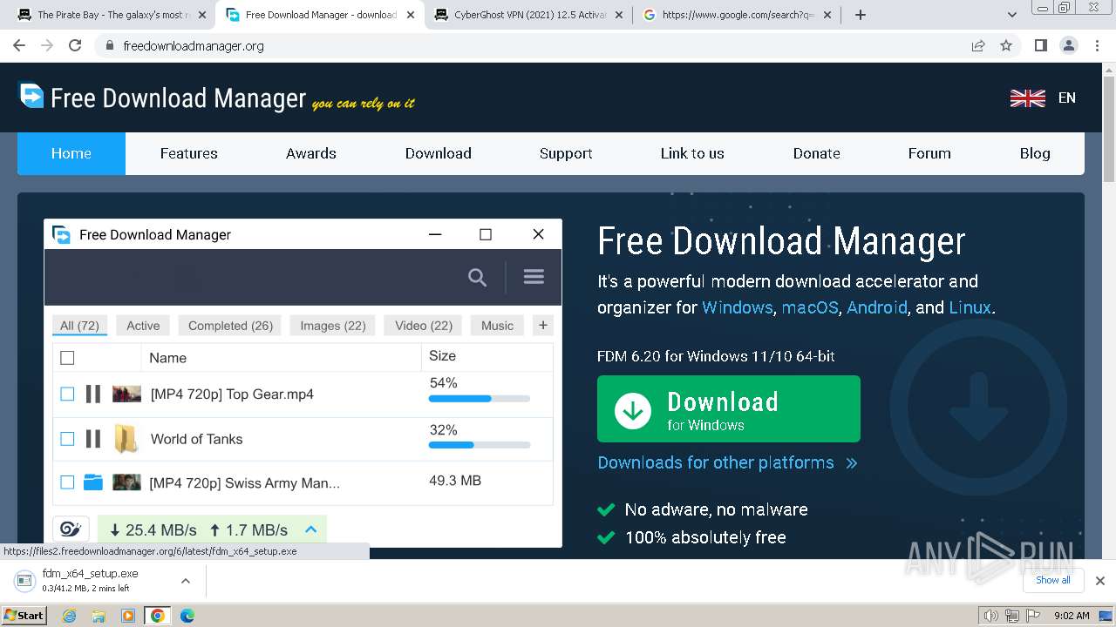1116x627 pixels.
Task: Open the Forum nav item
Action: coord(929,153)
